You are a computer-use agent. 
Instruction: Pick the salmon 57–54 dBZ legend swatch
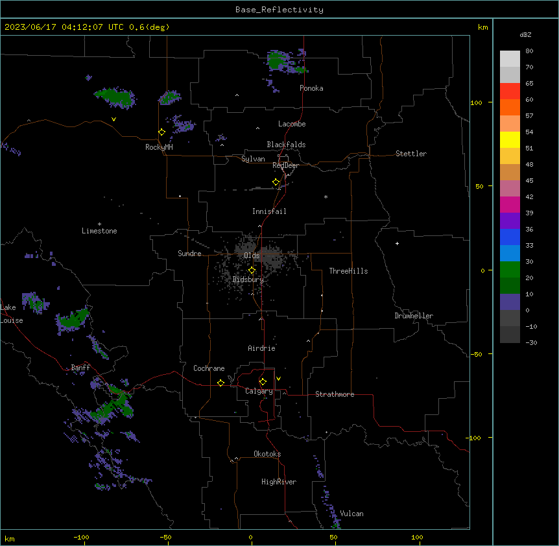point(510,124)
